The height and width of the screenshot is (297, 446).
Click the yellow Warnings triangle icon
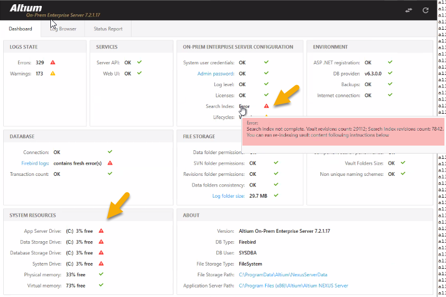[53, 74]
